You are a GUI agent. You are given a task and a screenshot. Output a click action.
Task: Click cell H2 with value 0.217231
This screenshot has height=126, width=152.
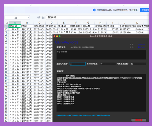pyautogui.click(x=100, y=29)
